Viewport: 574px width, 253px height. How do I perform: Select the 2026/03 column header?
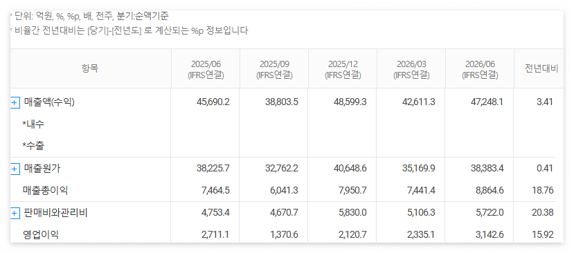(x=411, y=69)
